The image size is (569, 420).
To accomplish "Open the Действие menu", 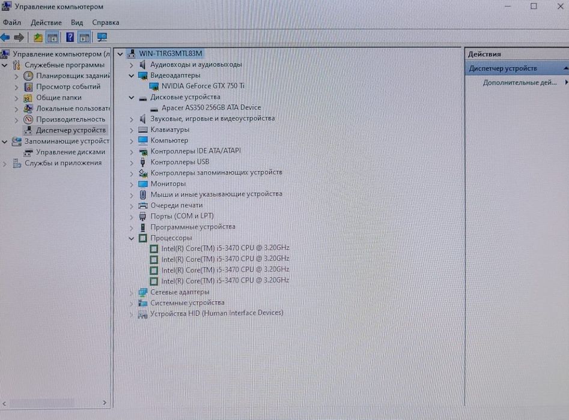I will (46, 22).
